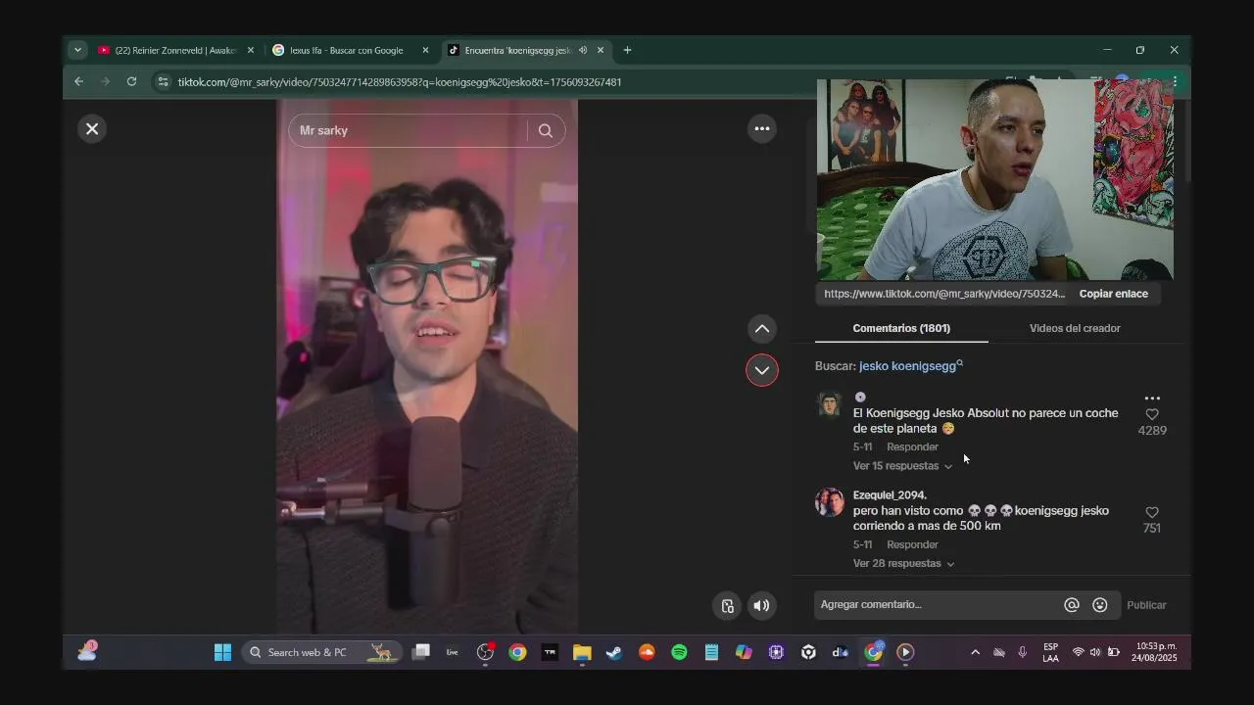Open Ezequiel_2094 profile name
Viewport: 1254px width, 705px height.
pos(890,495)
